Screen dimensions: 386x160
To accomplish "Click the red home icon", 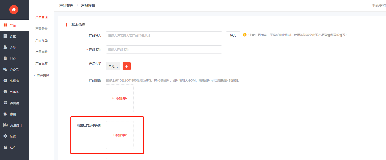I will [x=14, y=10].
